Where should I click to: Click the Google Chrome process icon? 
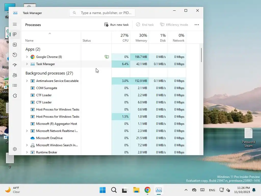[x=33, y=57]
